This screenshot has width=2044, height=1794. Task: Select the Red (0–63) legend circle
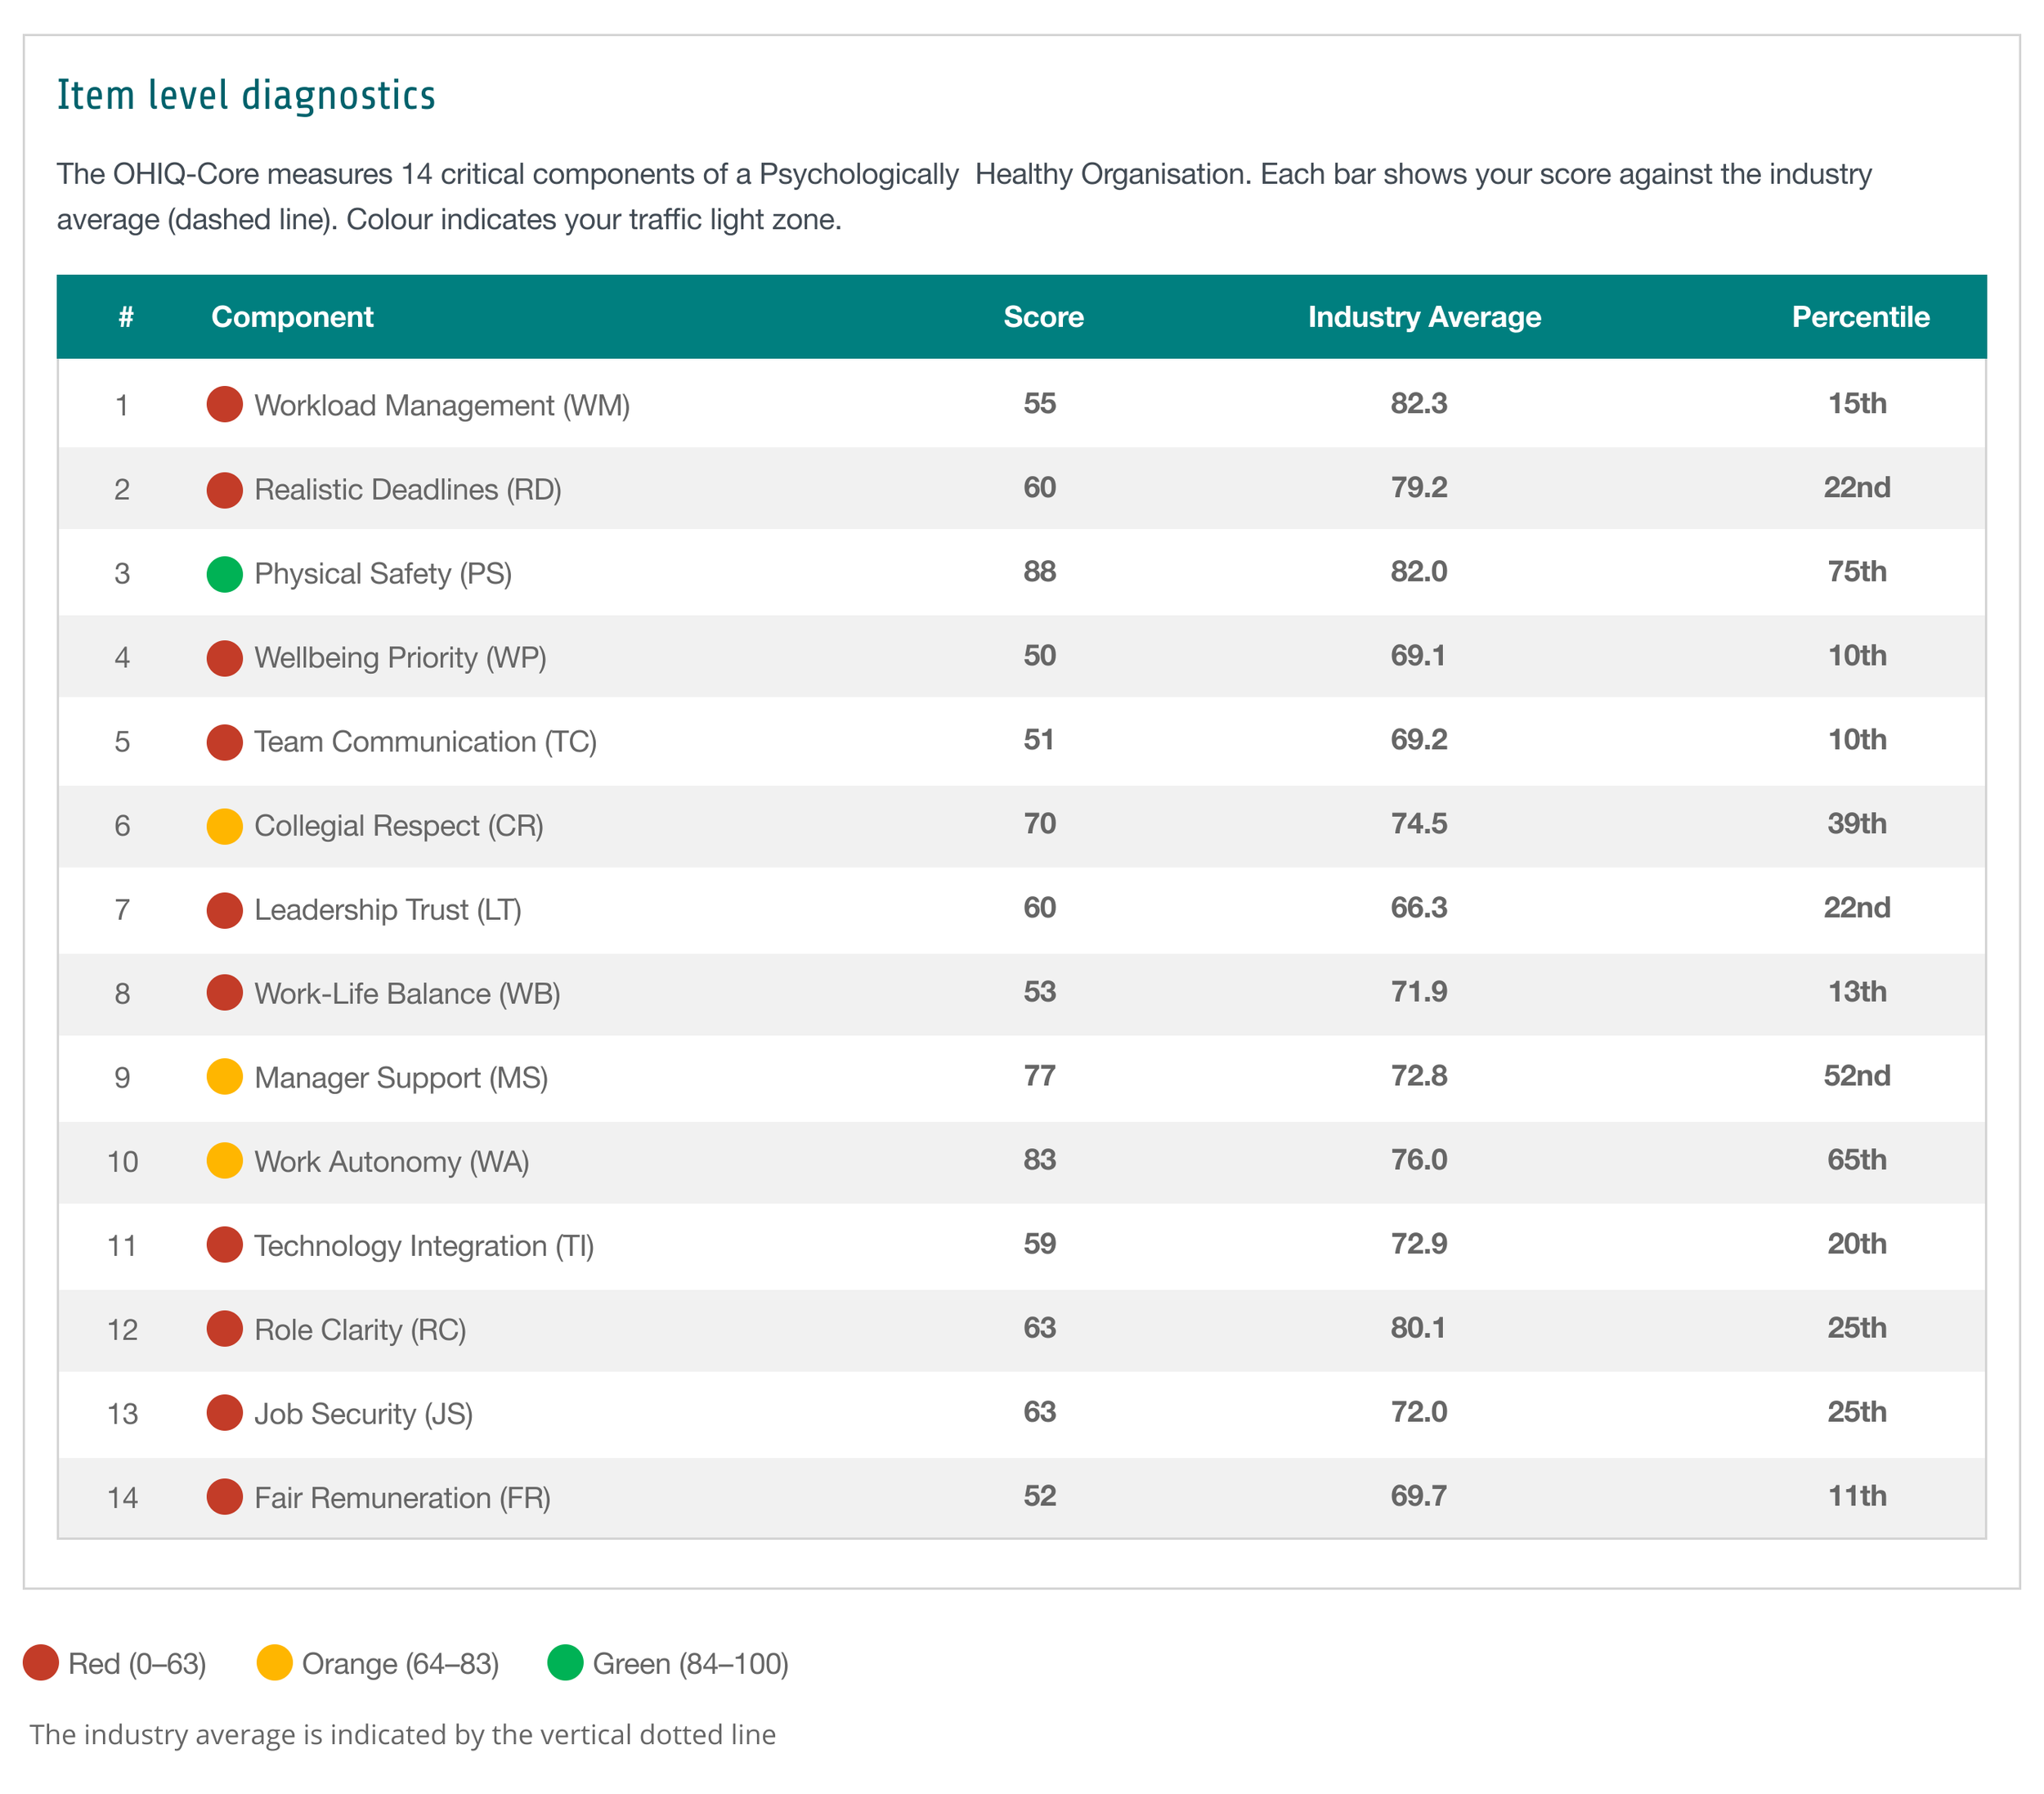click(41, 1663)
